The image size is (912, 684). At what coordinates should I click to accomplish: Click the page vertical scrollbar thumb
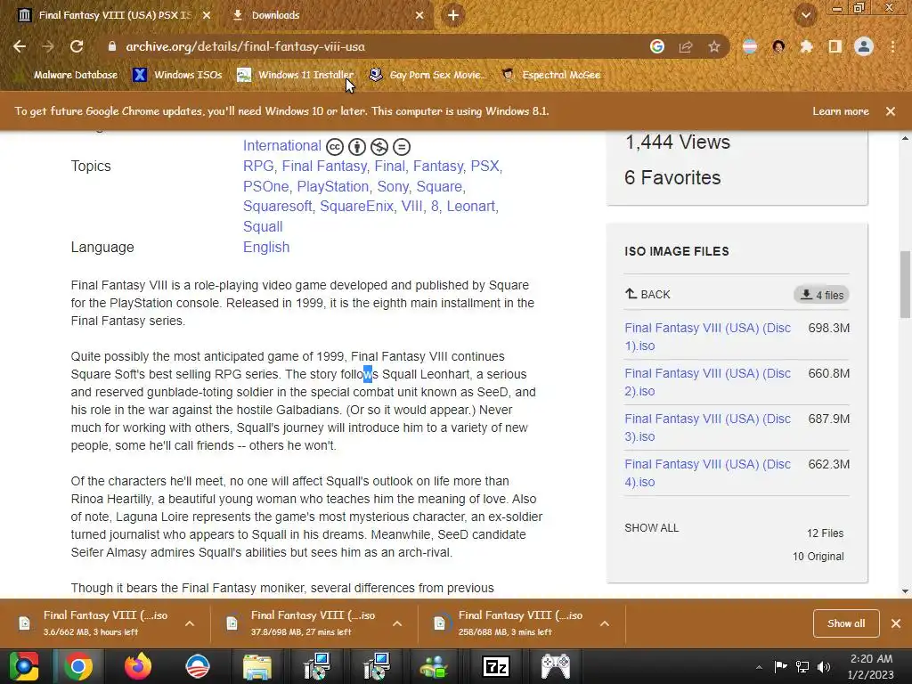(905, 284)
